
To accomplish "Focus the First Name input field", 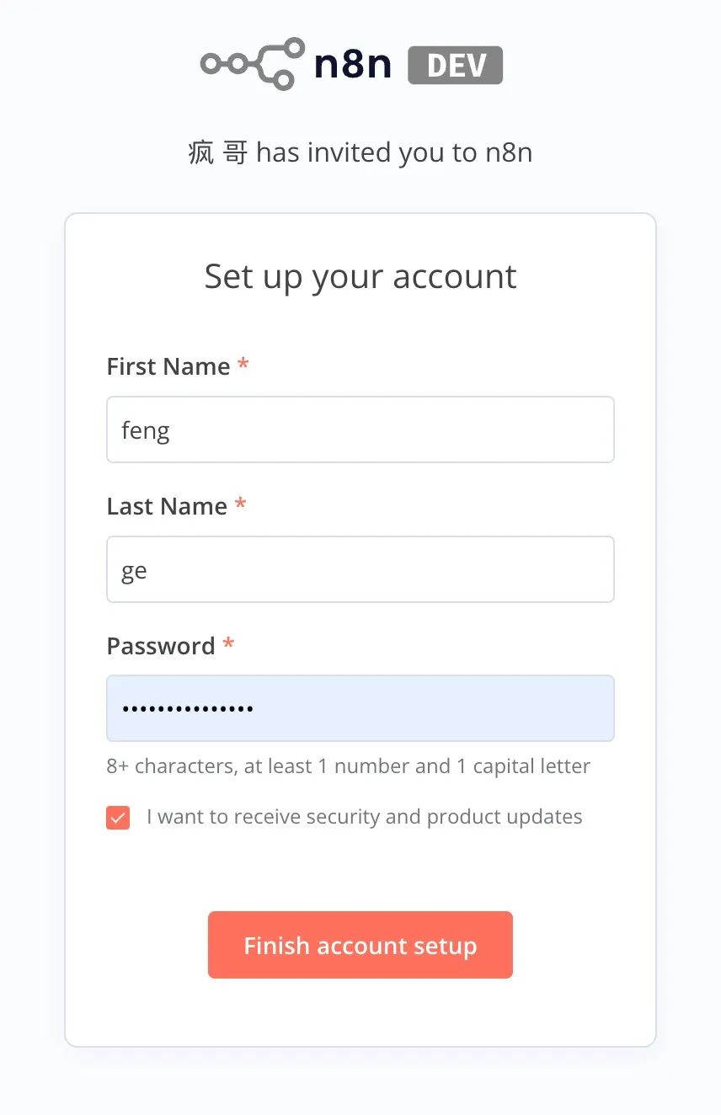I will (x=360, y=429).
